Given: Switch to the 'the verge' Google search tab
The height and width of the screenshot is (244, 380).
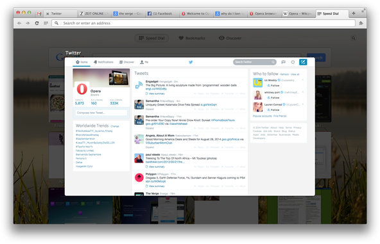Looking at the screenshot, I should tap(128, 13).
